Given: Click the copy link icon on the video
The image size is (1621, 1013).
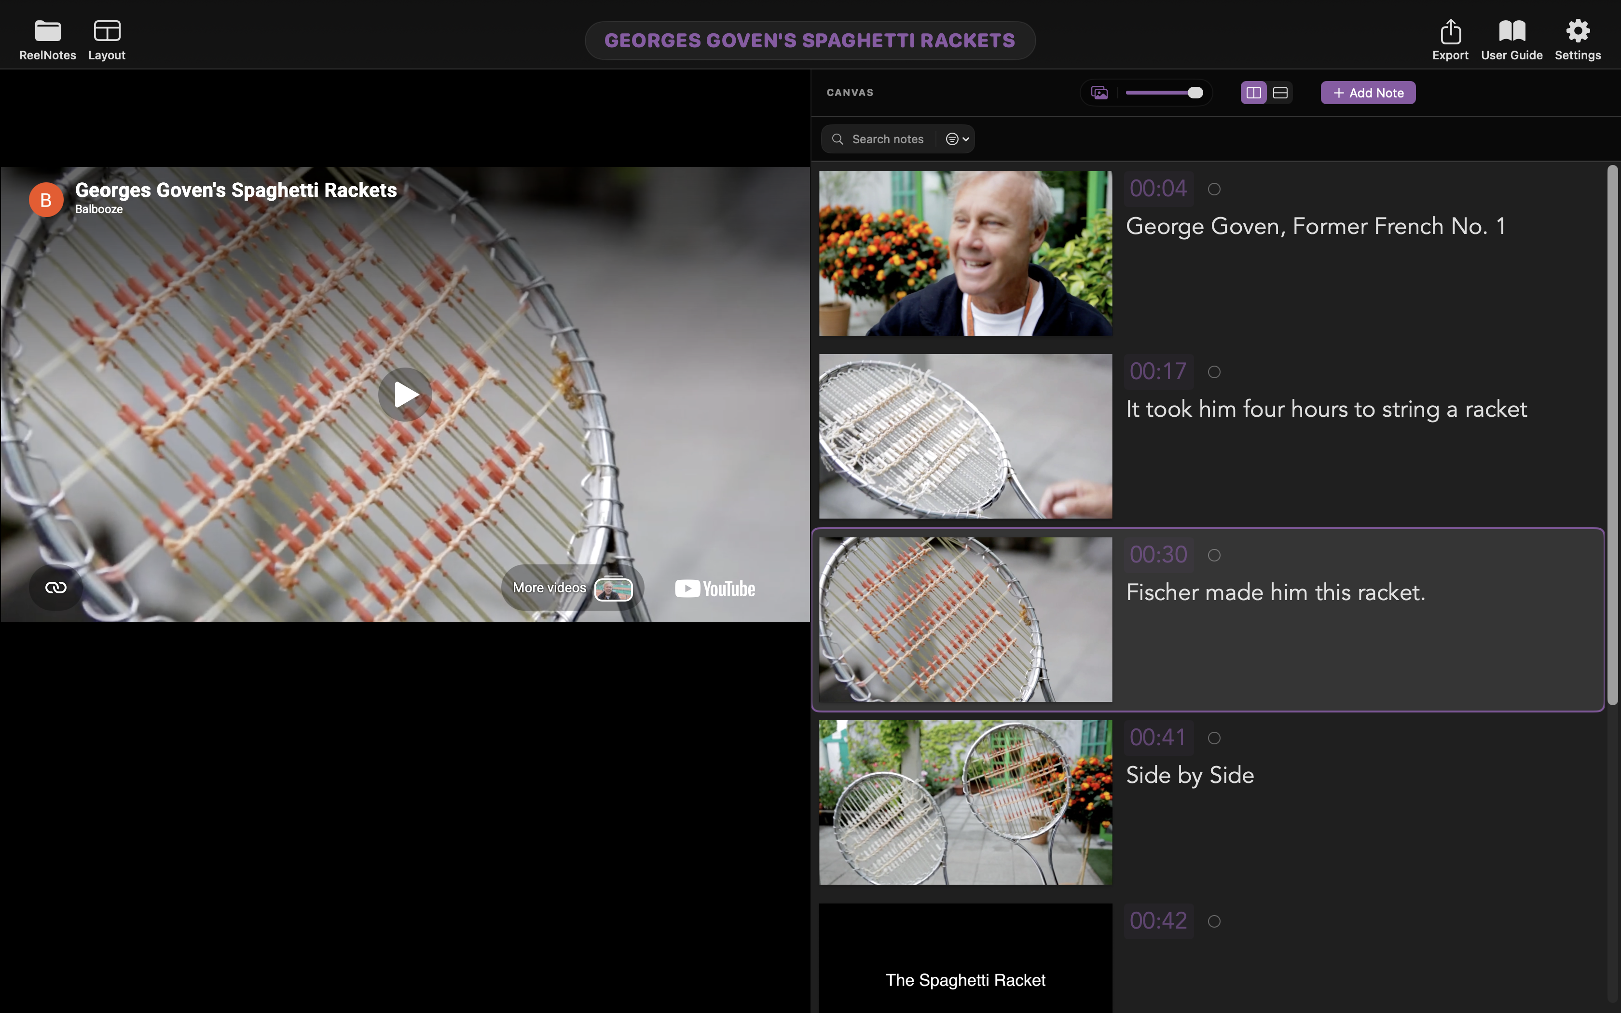Looking at the screenshot, I should point(55,587).
